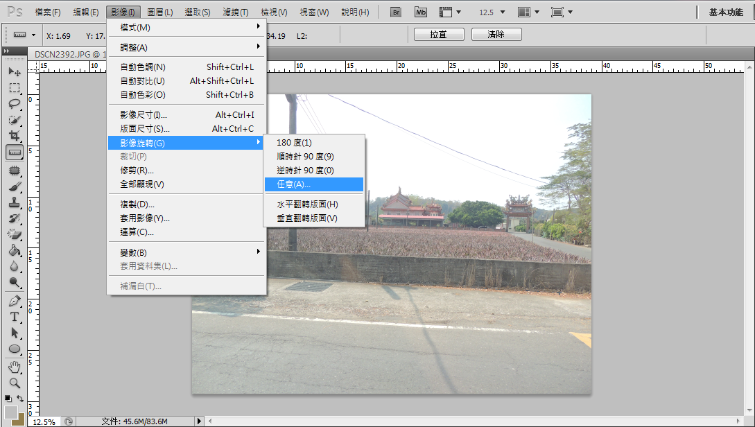Select the Zoom magnifier tool
Screen dimensions: 755x427
(15, 383)
